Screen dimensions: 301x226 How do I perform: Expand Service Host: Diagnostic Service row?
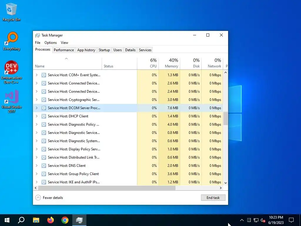pos(36,133)
